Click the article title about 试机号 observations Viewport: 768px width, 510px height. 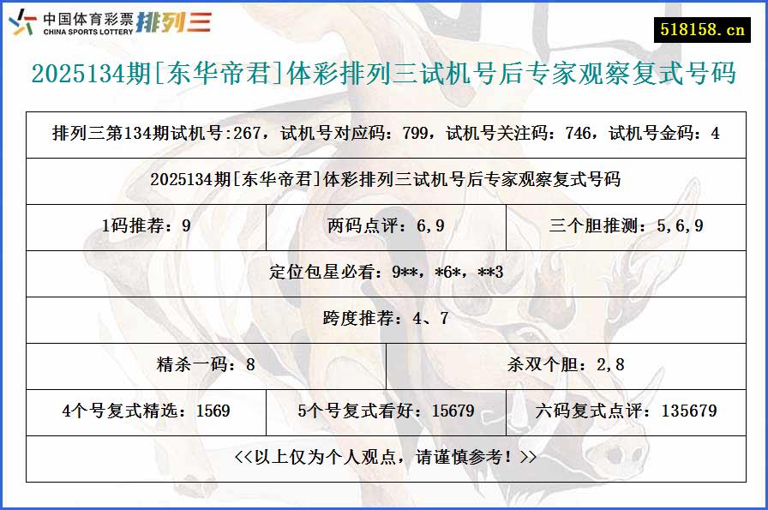[x=383, y=75]
